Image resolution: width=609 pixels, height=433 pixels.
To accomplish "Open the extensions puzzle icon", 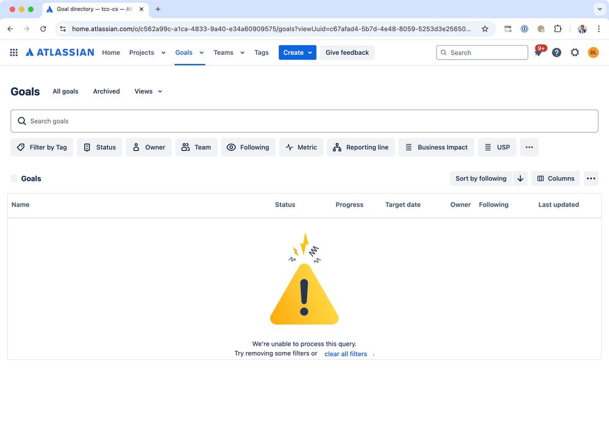I will point(558,29).
